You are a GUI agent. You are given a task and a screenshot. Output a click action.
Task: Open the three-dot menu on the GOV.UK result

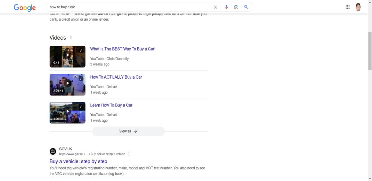click(129, 154)
